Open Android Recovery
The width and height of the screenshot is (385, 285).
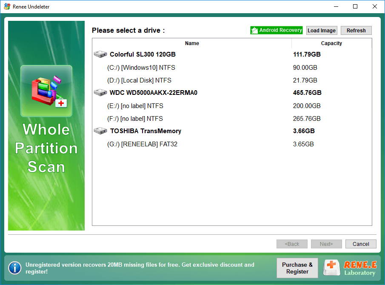[x=277, y=30]
